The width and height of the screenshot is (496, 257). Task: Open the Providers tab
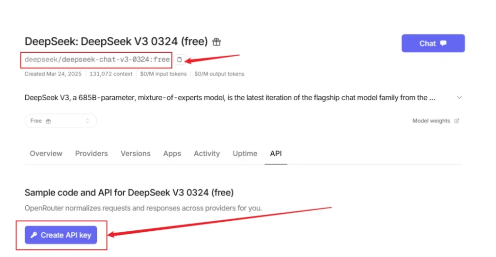92,153
